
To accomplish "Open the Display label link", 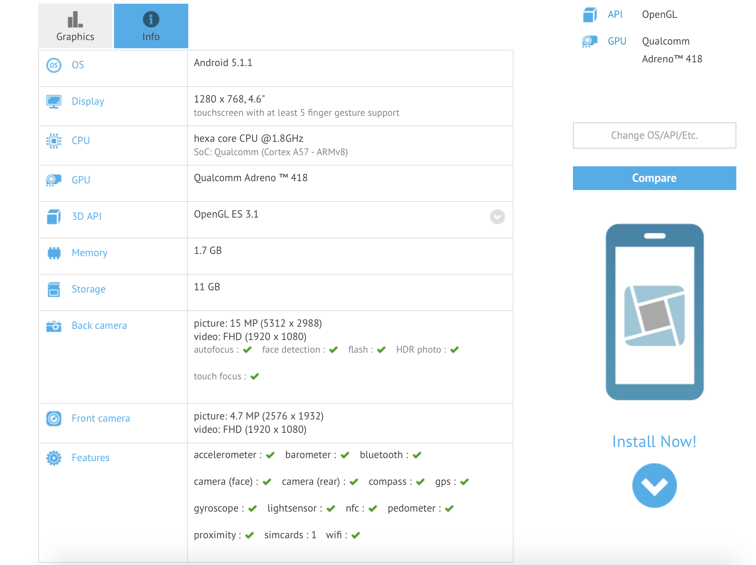I will 88,101.
